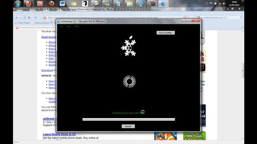Open Microsoft Word from the taskbar

coord(62,4)
